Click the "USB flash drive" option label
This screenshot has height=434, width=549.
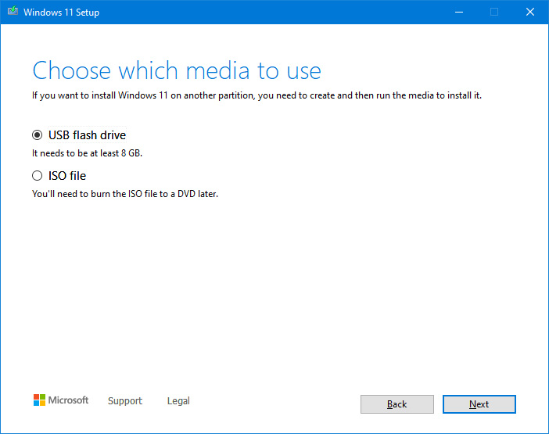pyautogui.click(x=87, y=135)
